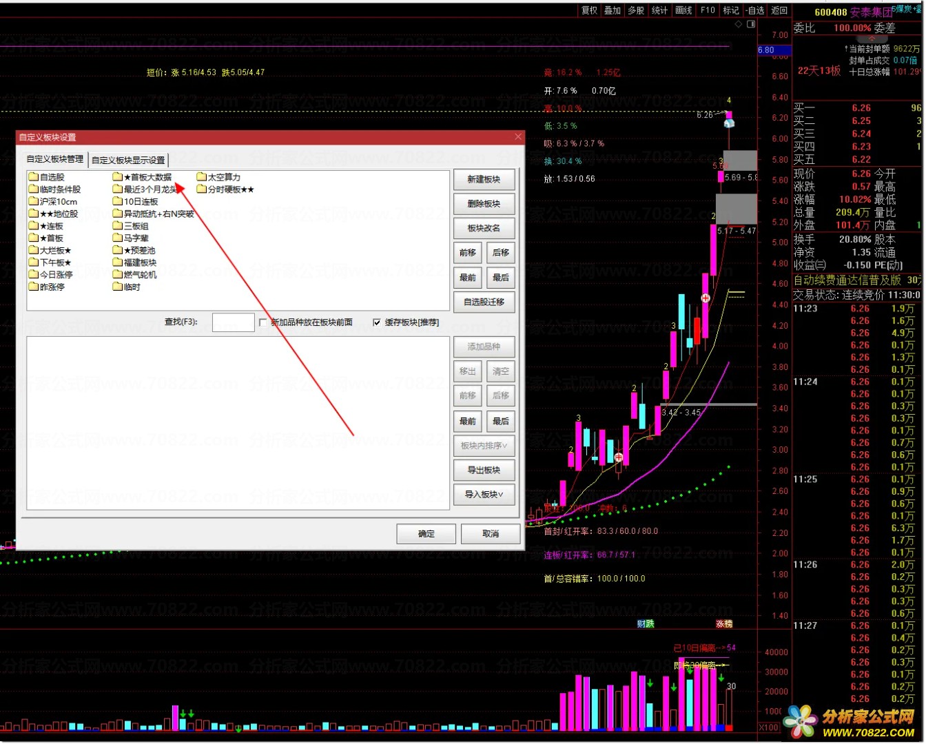This screenshot has width=926, height=744.
Task: Select the 大烂板★ block folder
Action: pyautogui.click(x=50, y=251)
